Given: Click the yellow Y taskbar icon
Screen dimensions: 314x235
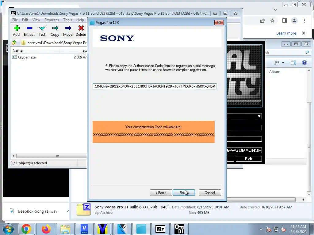Looking at the screenshot, I should pos(102,229).
